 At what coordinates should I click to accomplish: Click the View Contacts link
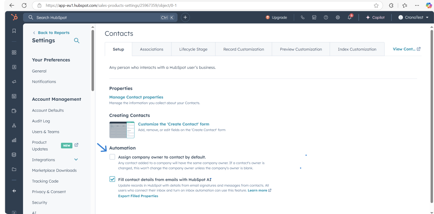(407, 49)
